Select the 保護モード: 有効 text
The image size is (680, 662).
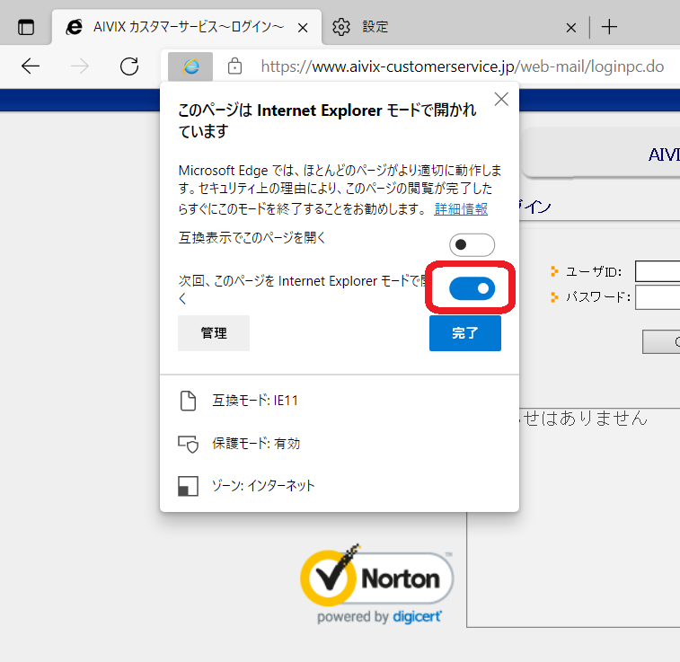(x=256, y=443)
